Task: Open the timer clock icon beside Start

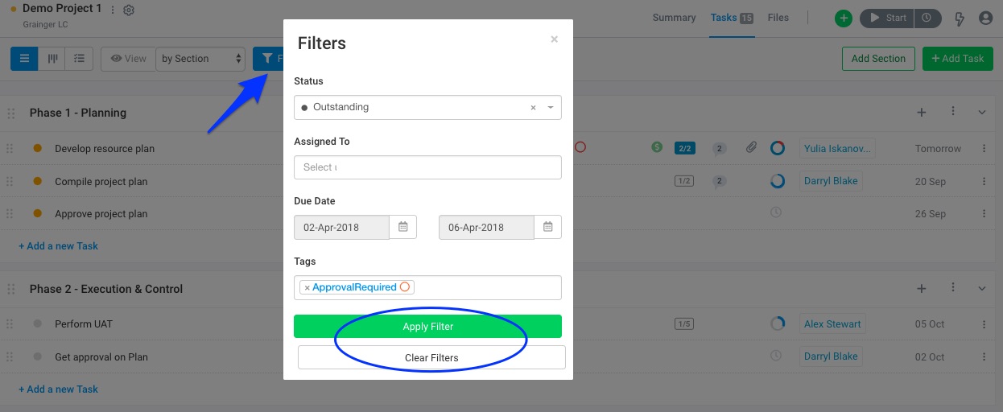Action: [x=927, y=18]
